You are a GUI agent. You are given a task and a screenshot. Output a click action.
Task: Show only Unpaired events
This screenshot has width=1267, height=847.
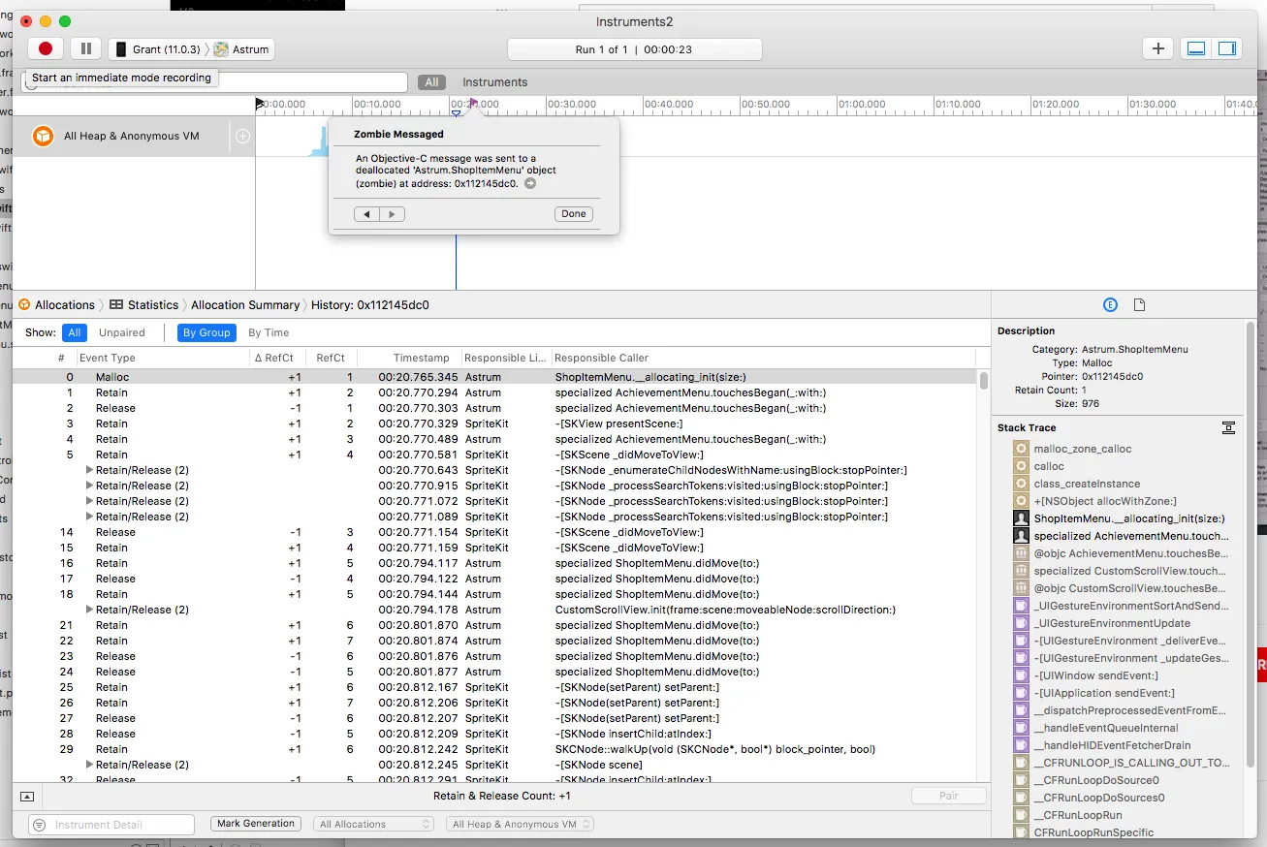122,332
